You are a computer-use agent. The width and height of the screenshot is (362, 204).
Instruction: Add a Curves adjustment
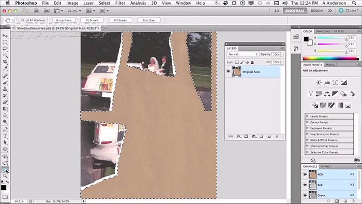336,82
